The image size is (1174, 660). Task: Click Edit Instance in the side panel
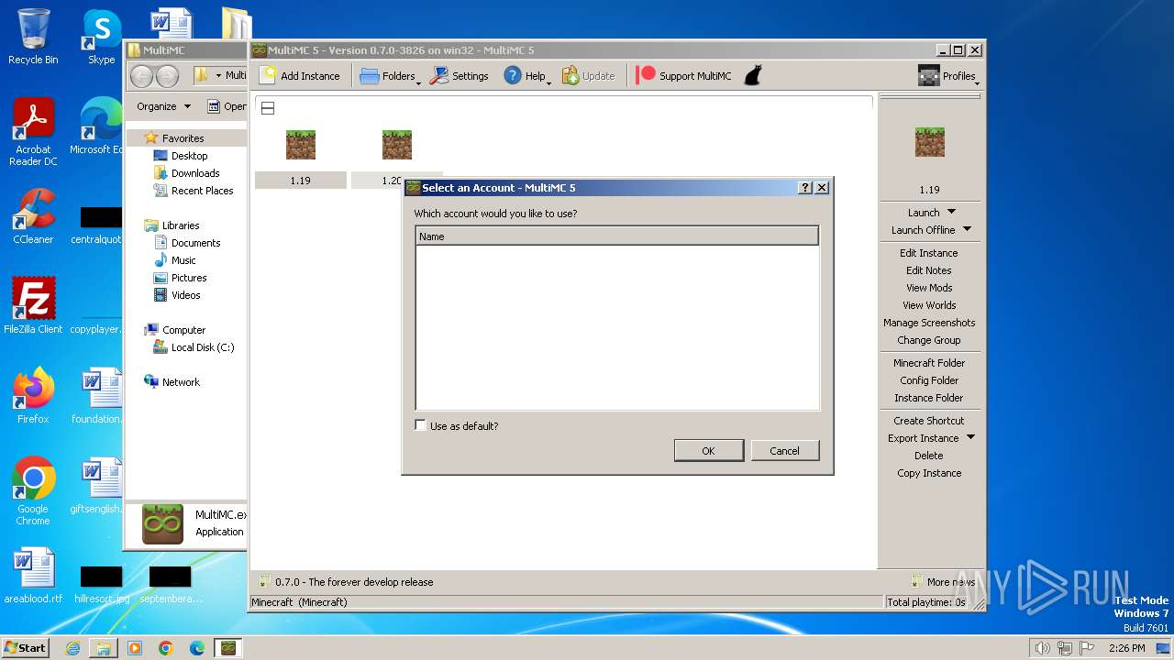[928, 253]
